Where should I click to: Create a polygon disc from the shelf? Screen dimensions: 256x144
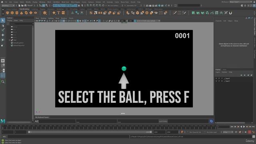[x=36, y=13]
